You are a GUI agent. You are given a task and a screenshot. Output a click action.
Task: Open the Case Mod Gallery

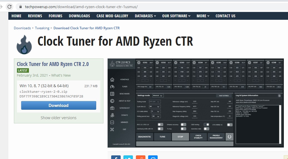tap(112, 16)
